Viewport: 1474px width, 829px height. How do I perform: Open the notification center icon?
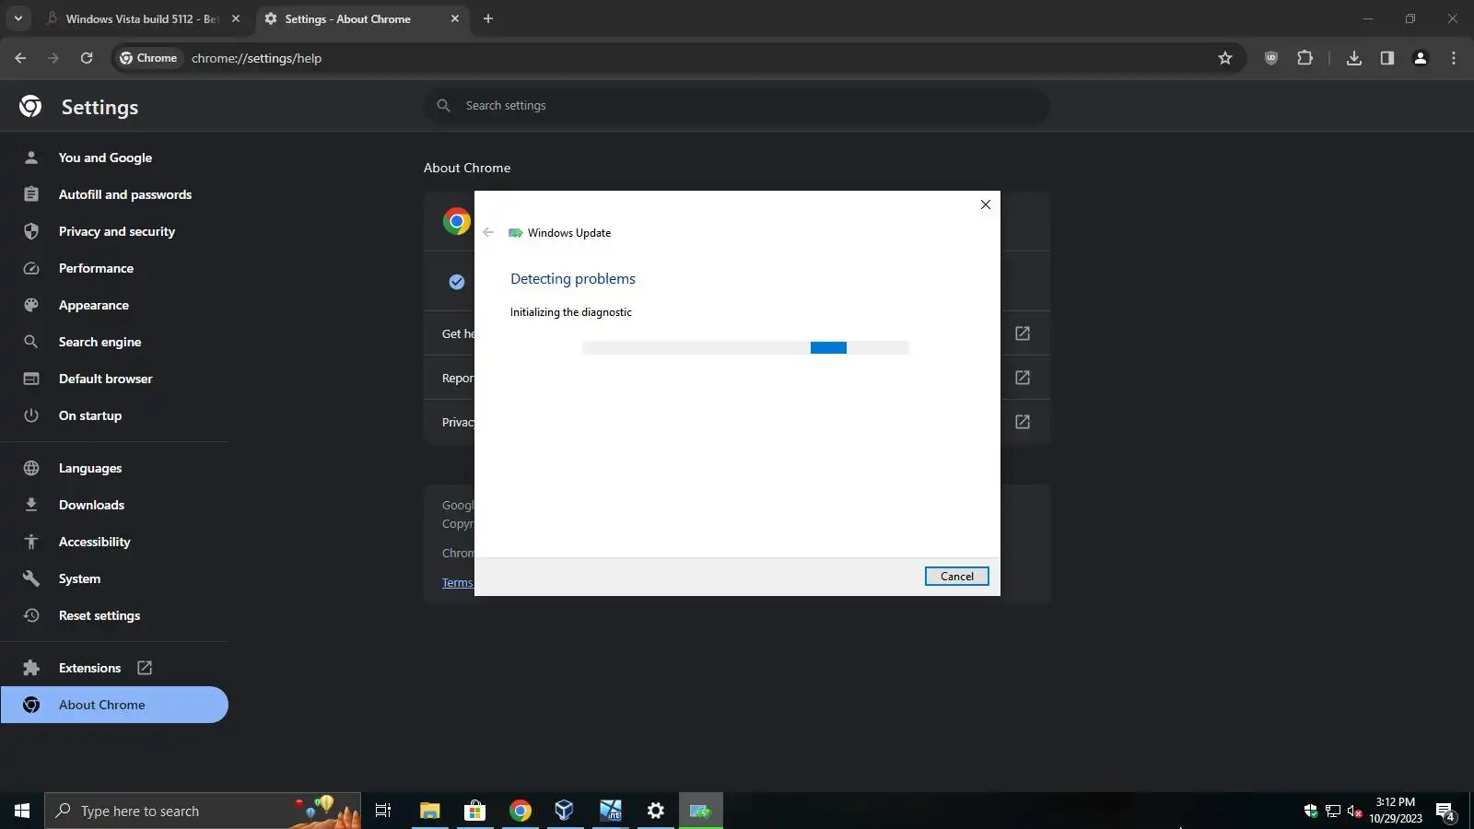point(1445,811)
